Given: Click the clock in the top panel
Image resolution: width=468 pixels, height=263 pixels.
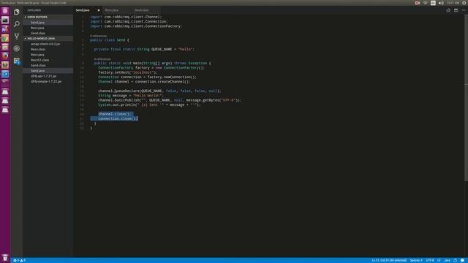Looking at the screenshot, I should pos(453,3).
